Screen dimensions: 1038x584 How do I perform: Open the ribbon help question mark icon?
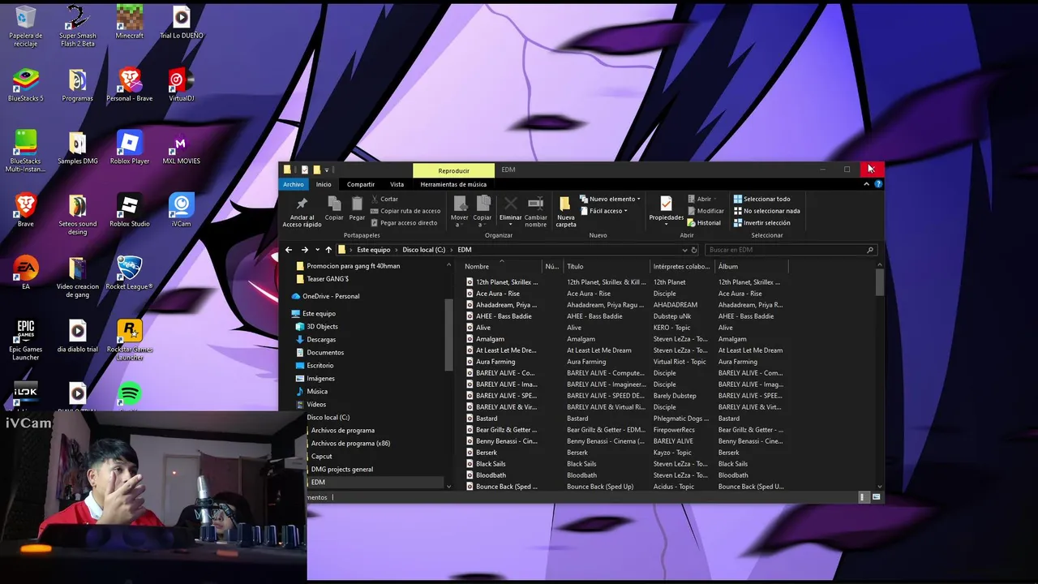coord(878,184)
